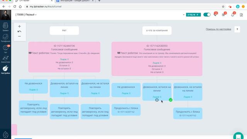Click the browser home icon
Screen dimensions: 247x139
[20, 7]
